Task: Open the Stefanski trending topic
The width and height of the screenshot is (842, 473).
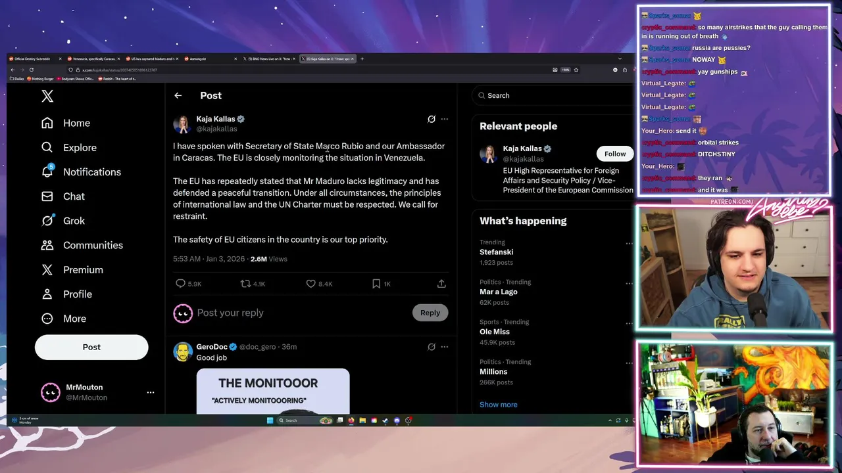Action: pyautogui.click(x=496, y=252)
